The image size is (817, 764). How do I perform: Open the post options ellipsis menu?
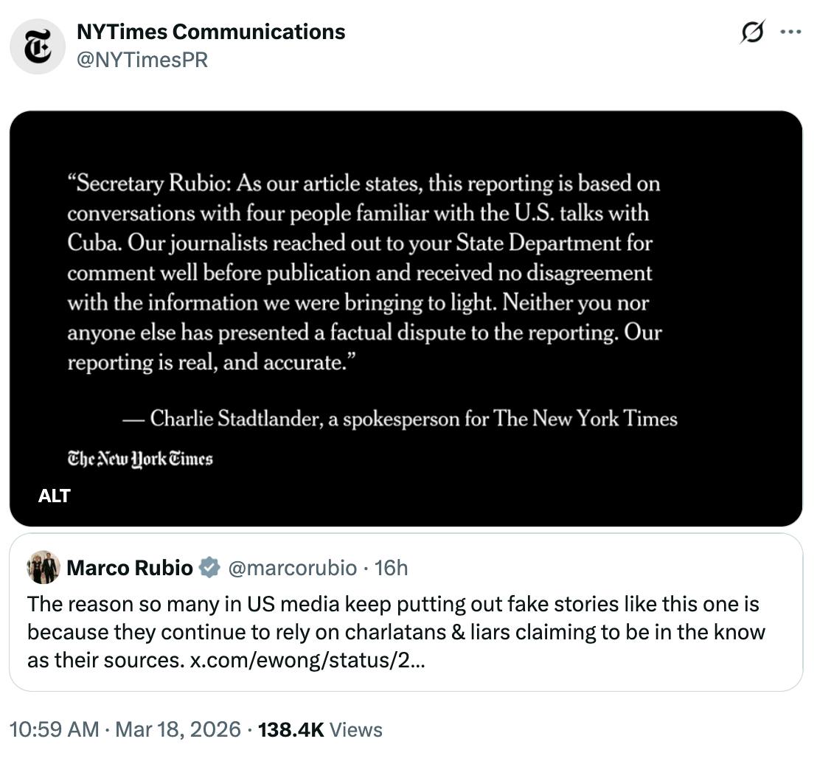click(790, 31)
